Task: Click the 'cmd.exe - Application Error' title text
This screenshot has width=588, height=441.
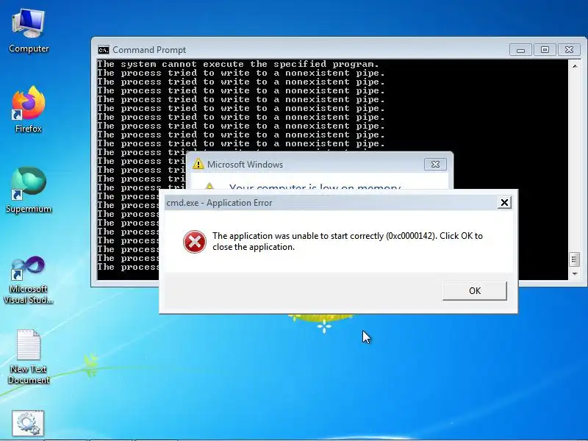Action: [x=219, y=203]
